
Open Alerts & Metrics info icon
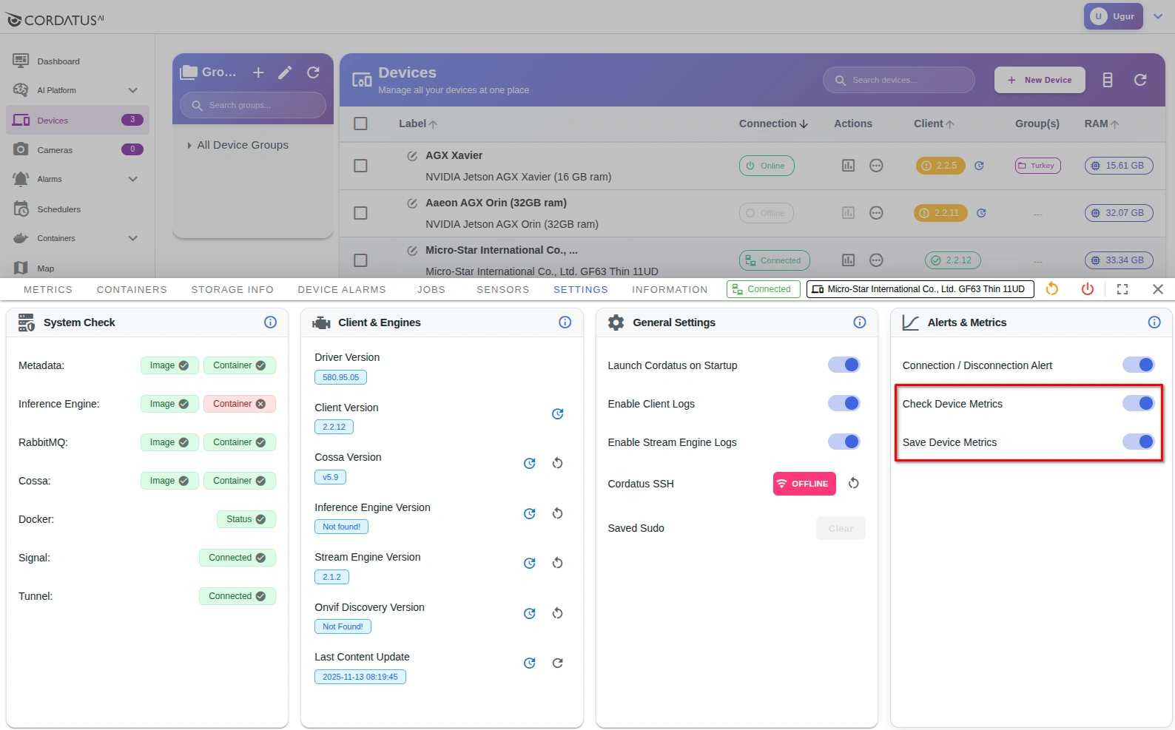point(1154,322)
